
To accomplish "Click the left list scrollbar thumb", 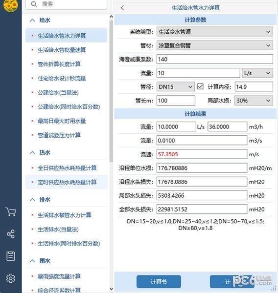I will coord(111,91).
